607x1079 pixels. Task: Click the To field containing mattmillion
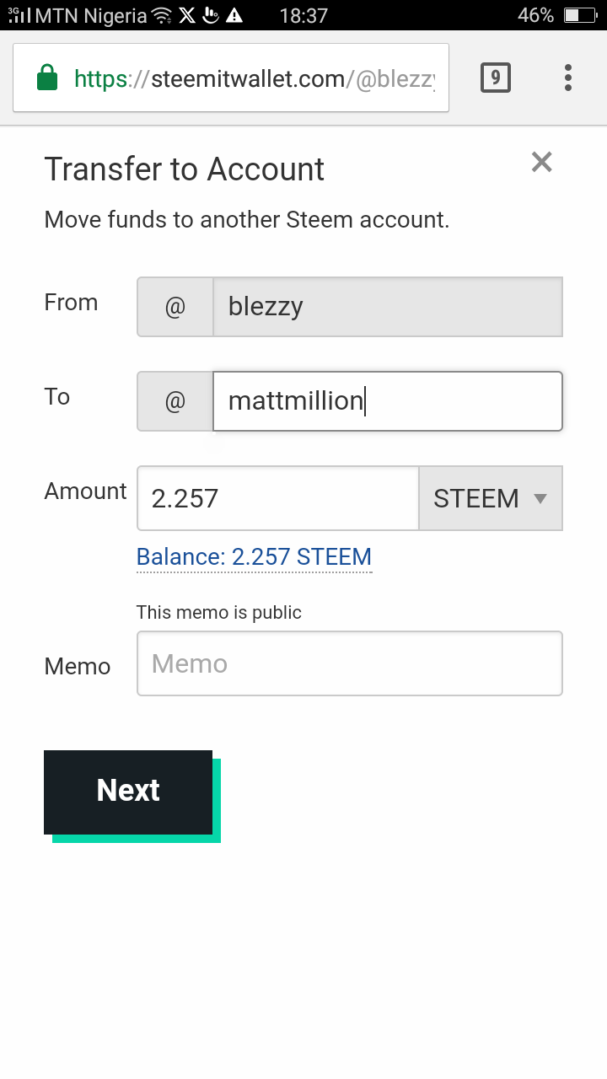coord(388,401)
